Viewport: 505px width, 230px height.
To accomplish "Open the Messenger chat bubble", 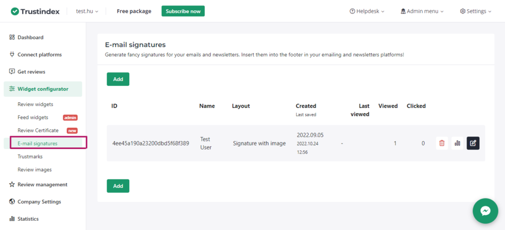I will [485, 211].
